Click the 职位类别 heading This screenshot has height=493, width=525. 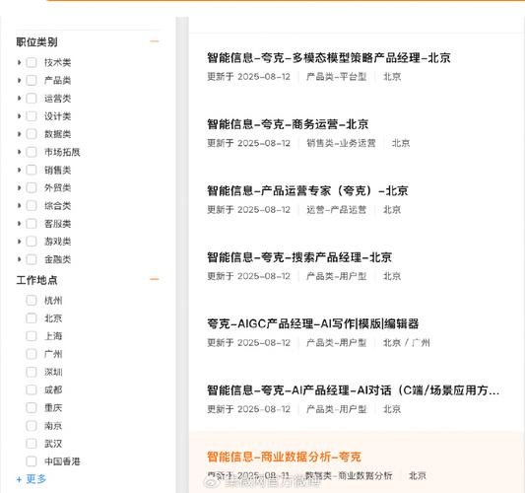[x=36, y=41]
